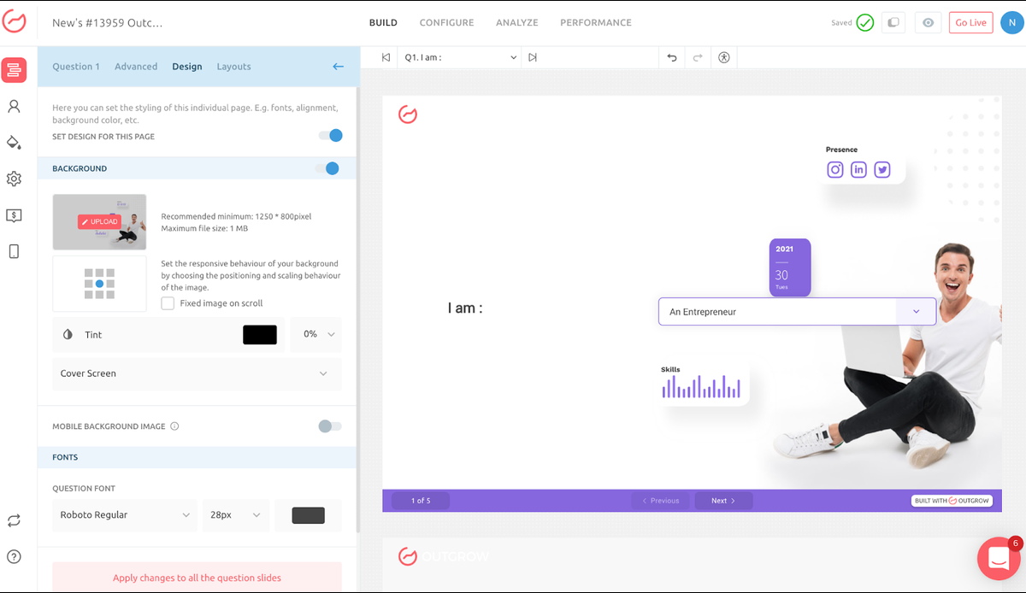Click the background image upload thumbnail
This screenshot has height=593, width=1026.
(99, 222)
